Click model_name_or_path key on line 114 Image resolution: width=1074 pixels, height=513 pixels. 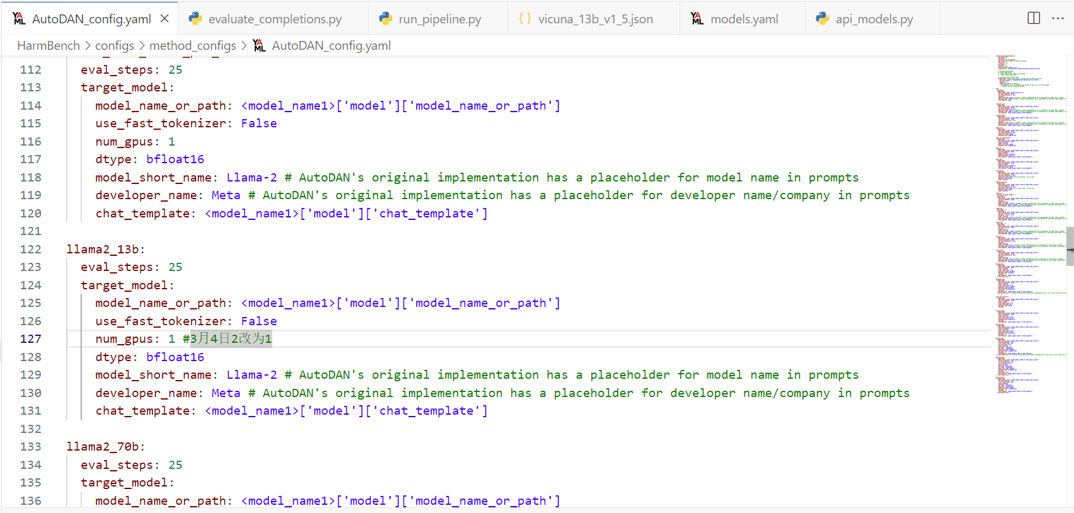(x=161, y=106)
